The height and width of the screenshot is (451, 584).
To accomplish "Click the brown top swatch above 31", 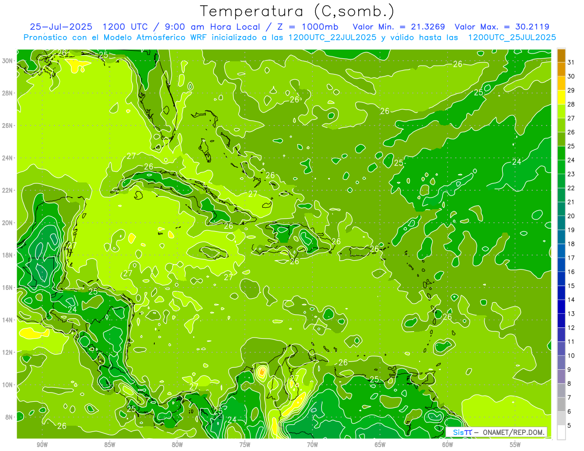I will click(561, 55).
